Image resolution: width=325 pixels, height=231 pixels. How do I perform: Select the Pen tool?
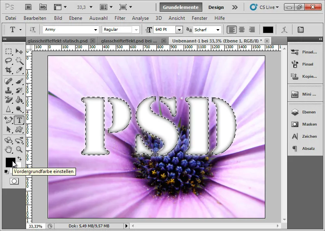pyautogui.click(x=8, y=120)
